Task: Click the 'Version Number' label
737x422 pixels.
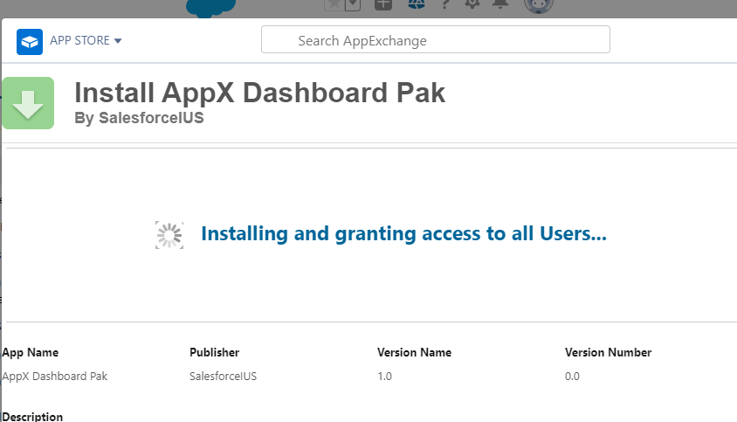Action: (609, 352)
